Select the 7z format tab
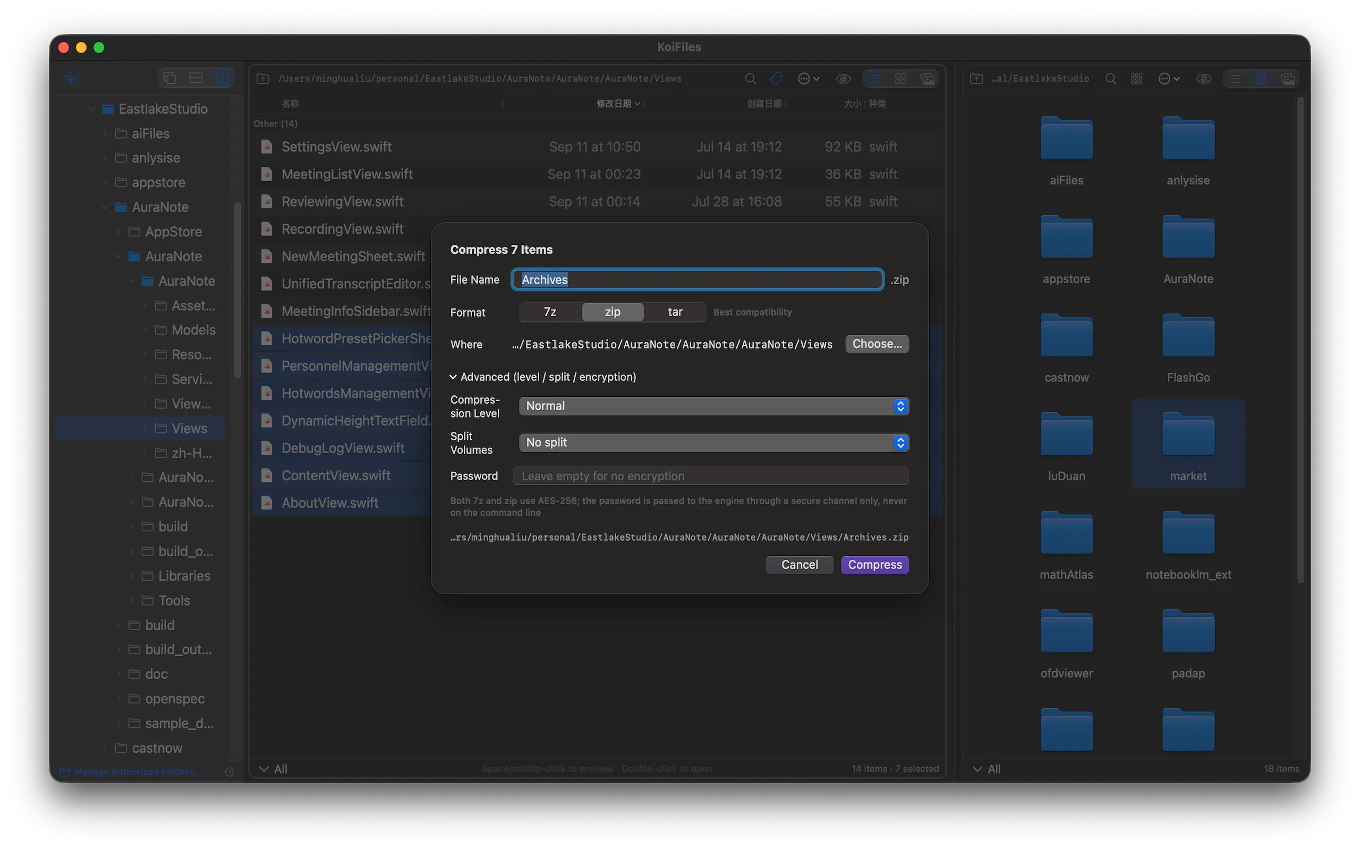The width and height of the screenshot is (1360, 850). coord(550,312)
